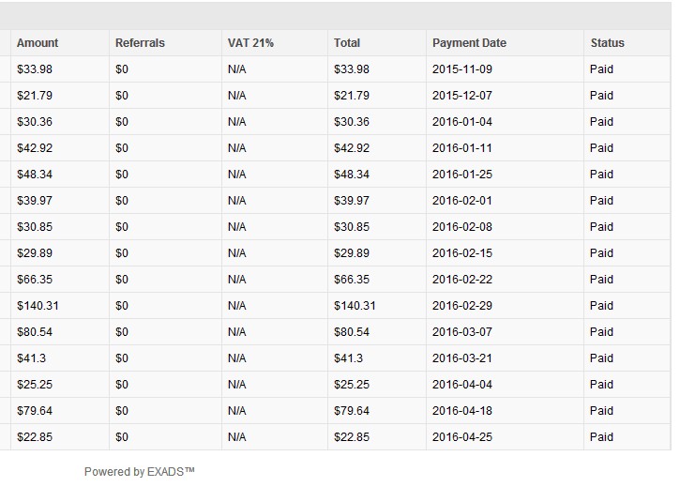The width and height of the screenshot is (680, 487).
Task: Sort by the Payment Date header
Action: pyautogui.click(x=469, y=43)
